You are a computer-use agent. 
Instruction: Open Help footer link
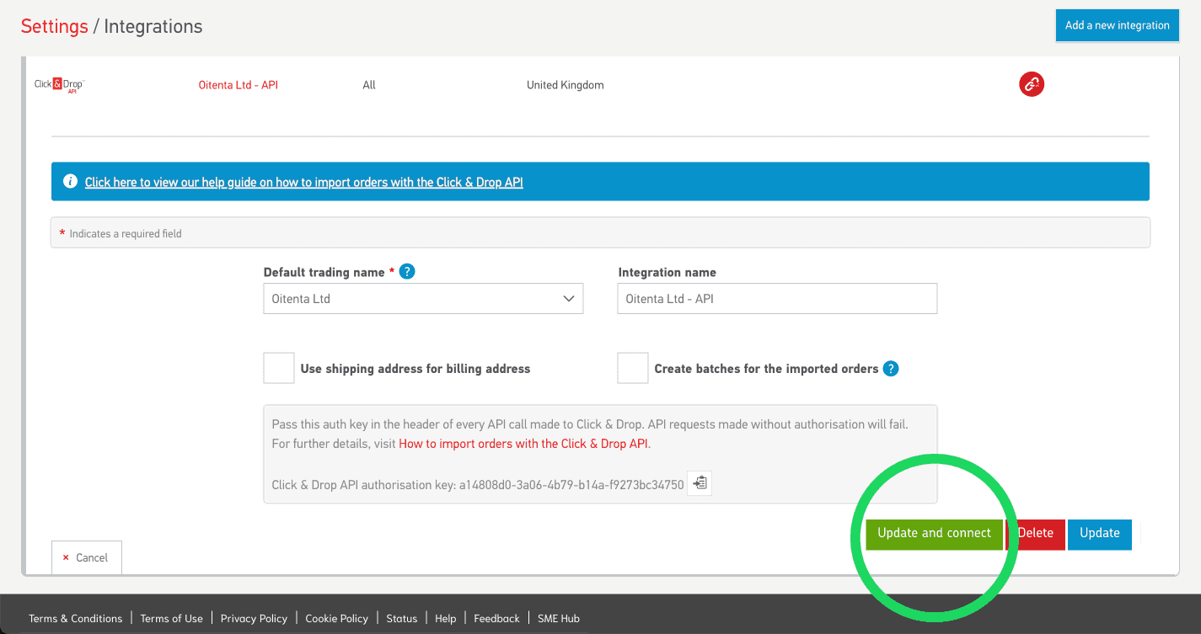point(446,618)
